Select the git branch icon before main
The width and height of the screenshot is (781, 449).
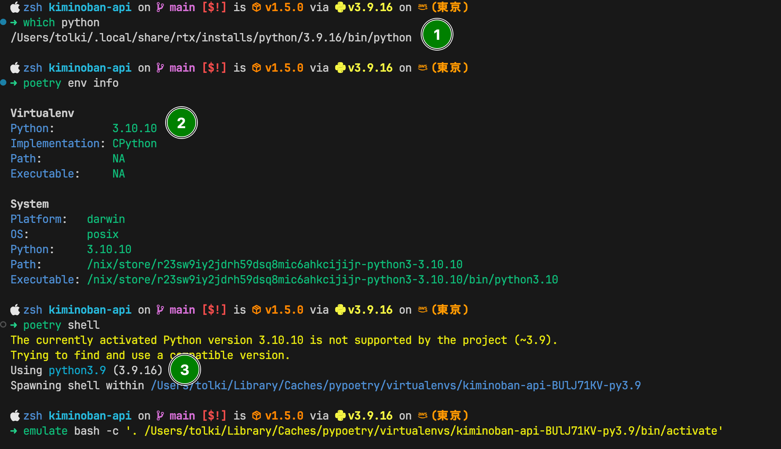tap(160, 7)
